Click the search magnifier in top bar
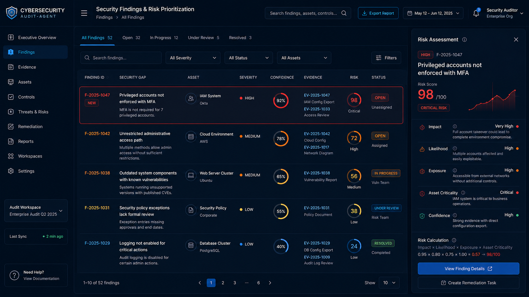Screen dimensions: 529x297 [344, 13]
